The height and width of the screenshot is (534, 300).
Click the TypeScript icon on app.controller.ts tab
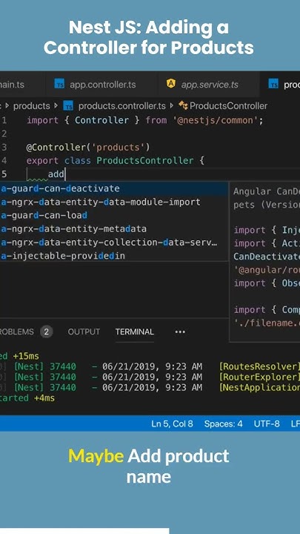[59, 84]
